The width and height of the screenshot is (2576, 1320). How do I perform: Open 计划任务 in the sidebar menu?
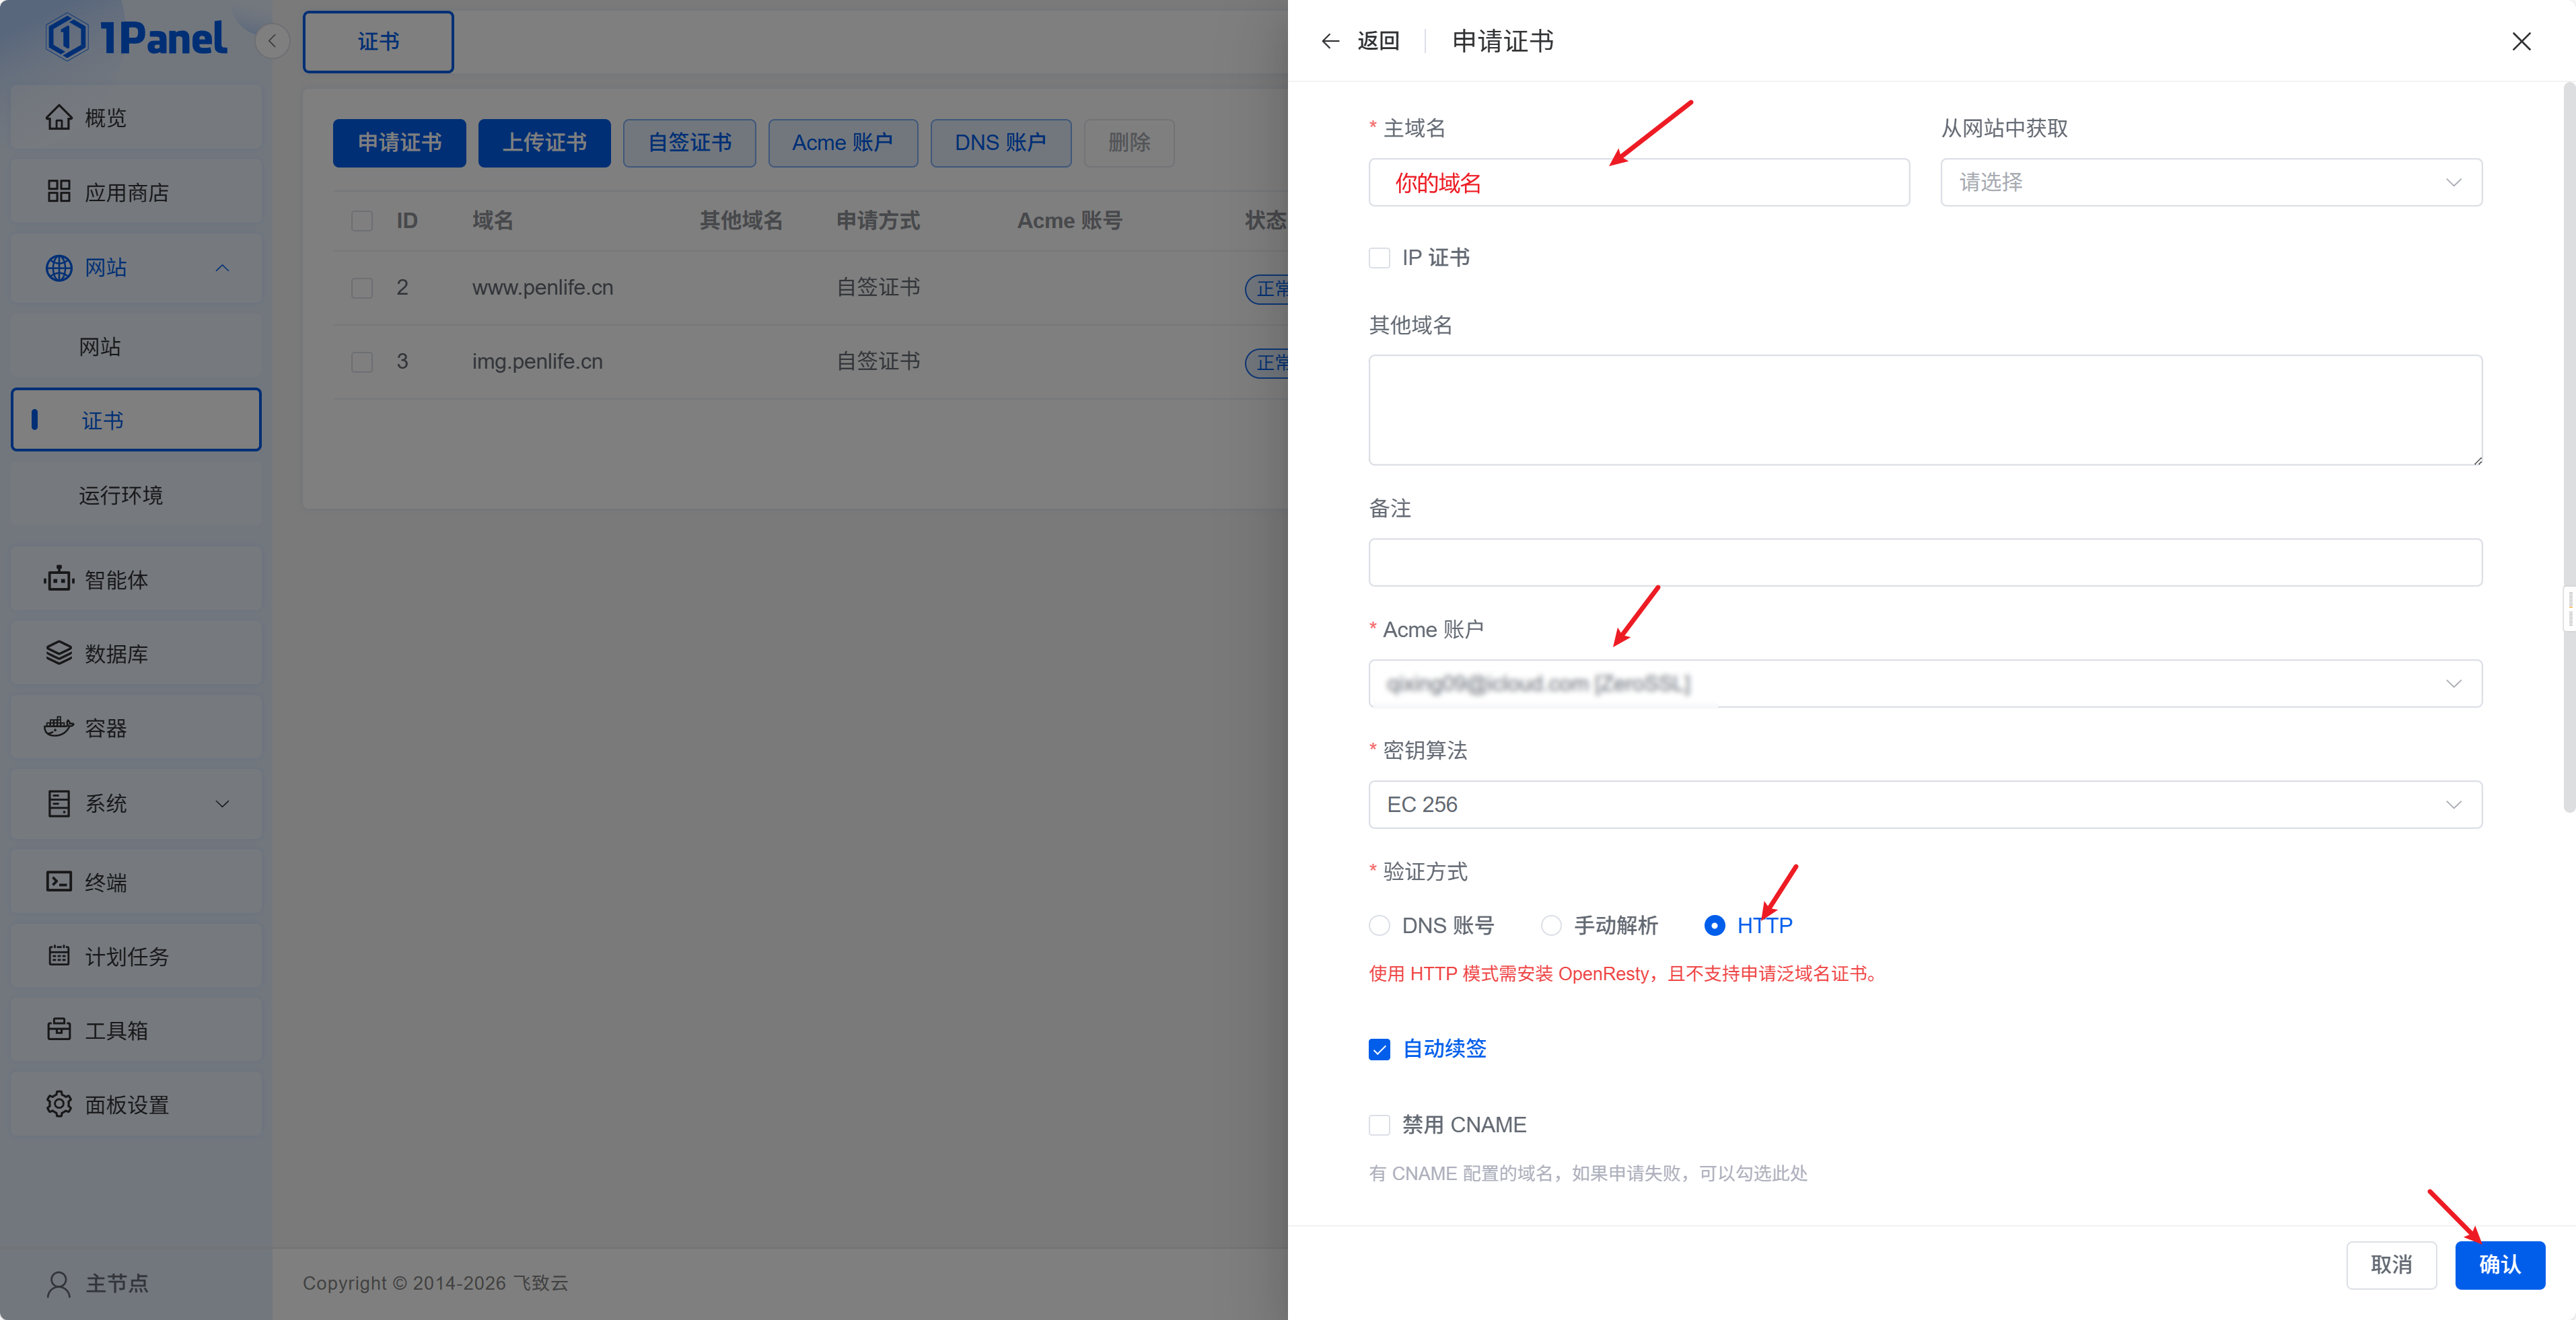(x=127, y=956)
